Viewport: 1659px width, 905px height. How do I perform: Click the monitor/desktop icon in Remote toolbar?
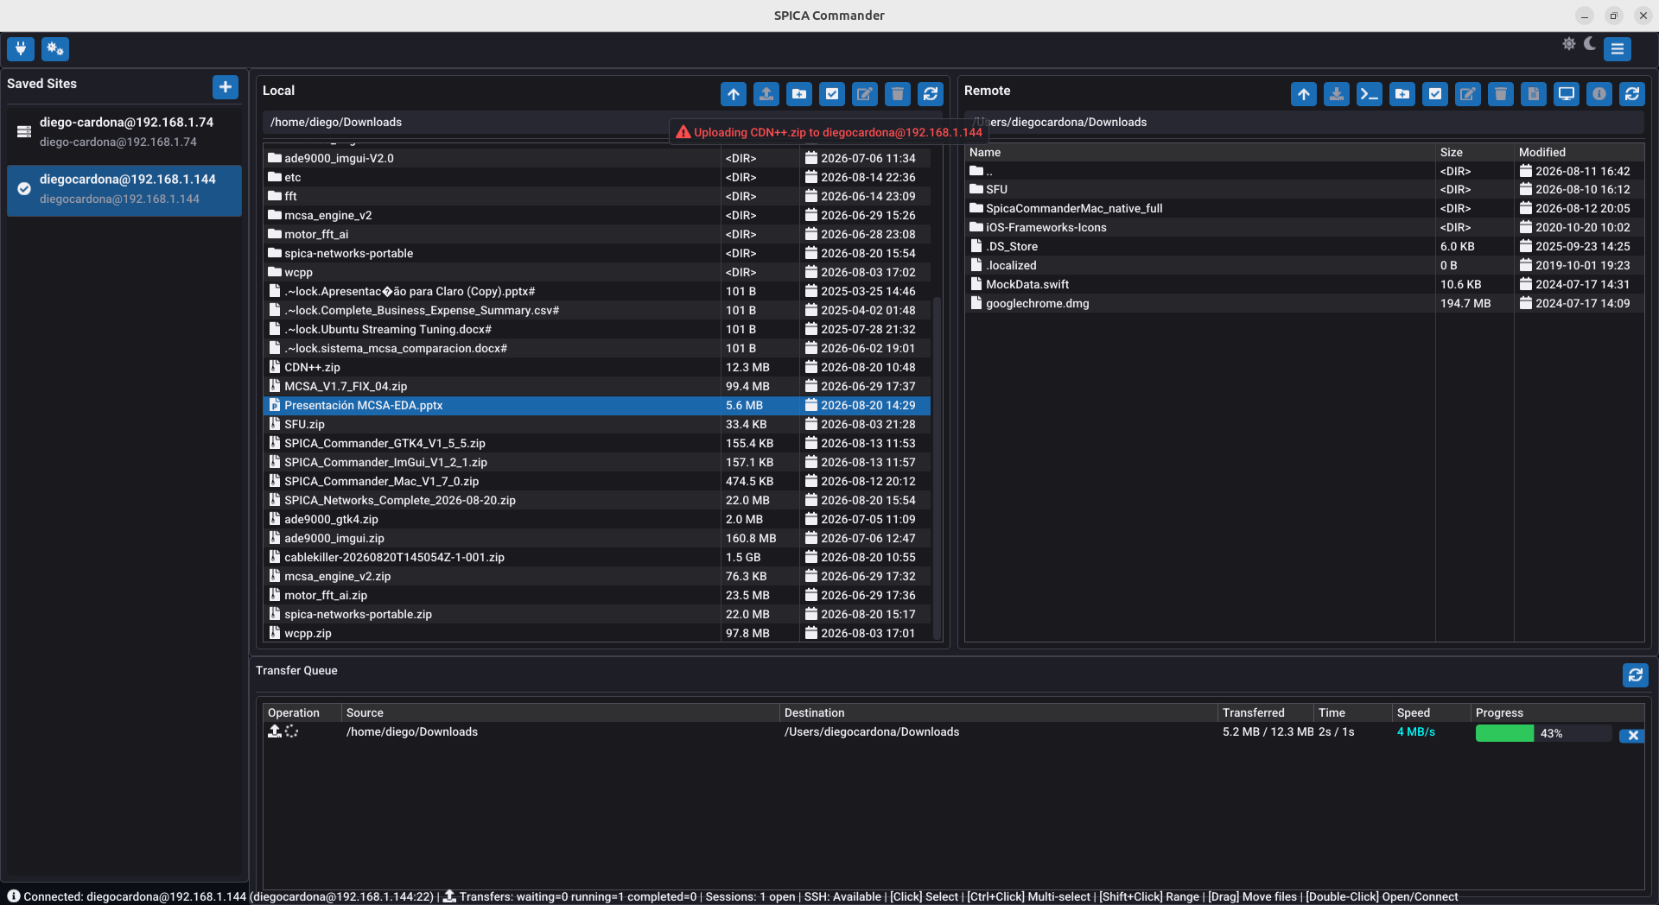point(1567,94)
